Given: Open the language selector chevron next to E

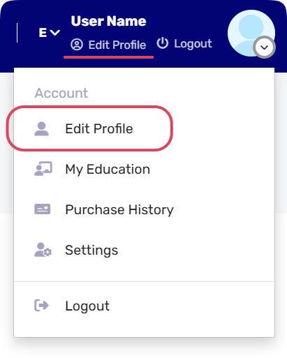Looking at the screenshot, I should 55,33.
